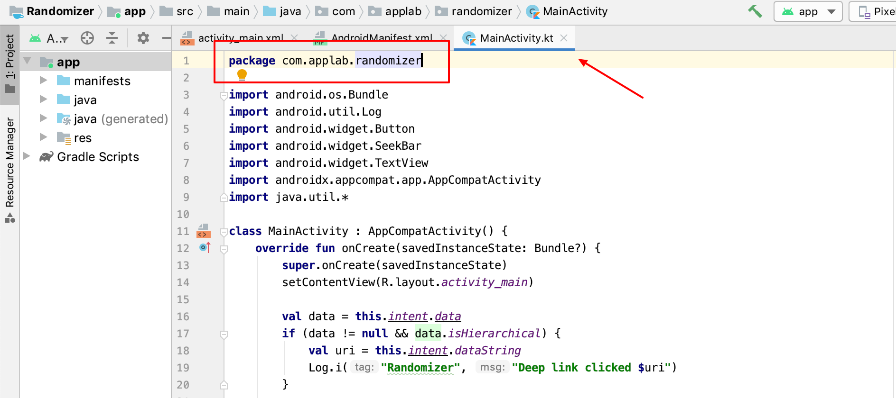
Task: Switch to the activity_main.xml tab
Action: pos(240,38)
